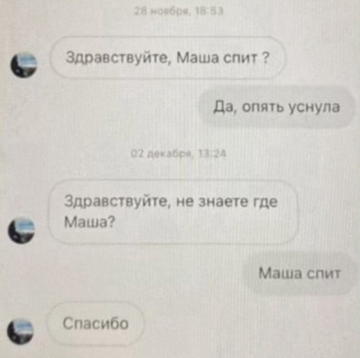Image resolution: width=360 pixels, height=358 pixels.
Task: Select the 'Да, опять уснула' reply bubble
Action: point(277,107)
